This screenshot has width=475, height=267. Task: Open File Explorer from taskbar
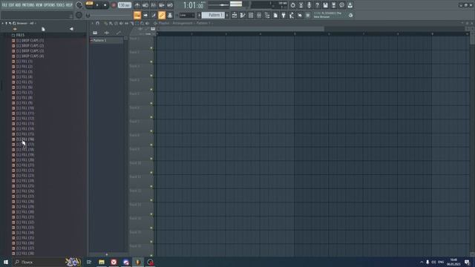[x=102, y=262]
